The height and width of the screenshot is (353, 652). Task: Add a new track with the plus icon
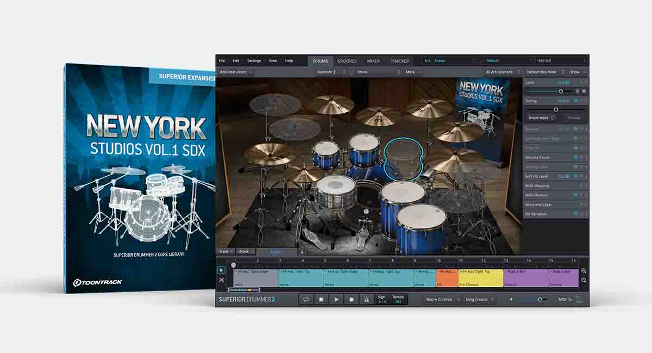point(302,252)
